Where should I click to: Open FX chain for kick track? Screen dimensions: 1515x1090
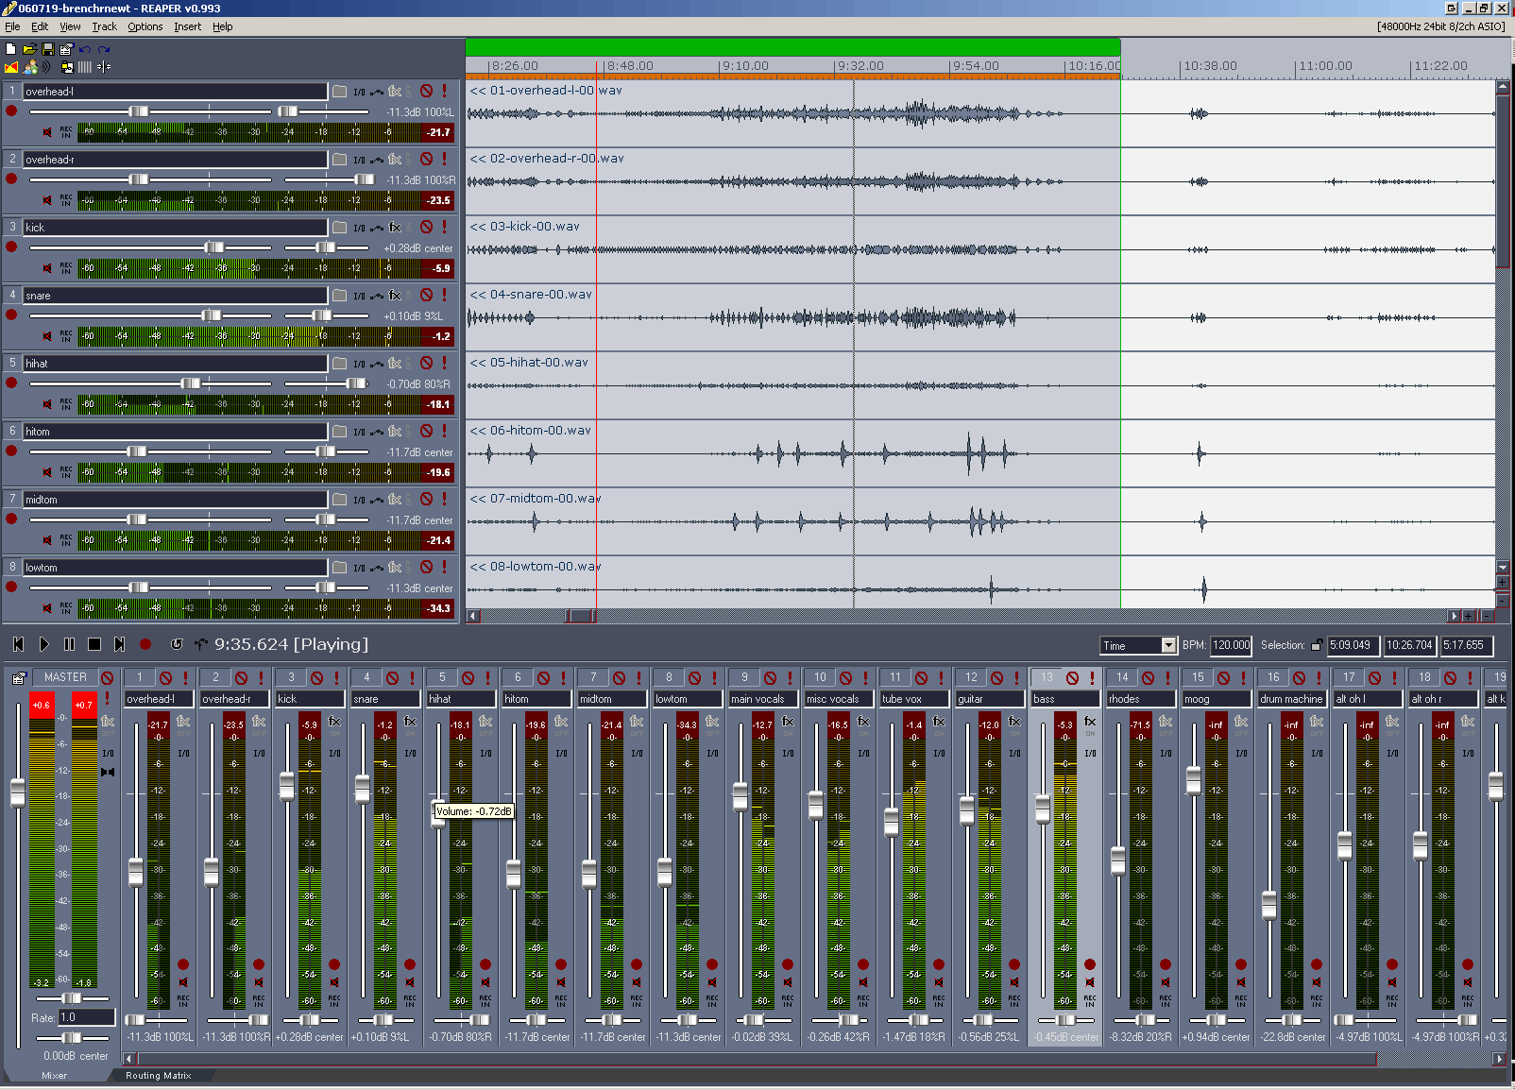click(x=395, y=228)
